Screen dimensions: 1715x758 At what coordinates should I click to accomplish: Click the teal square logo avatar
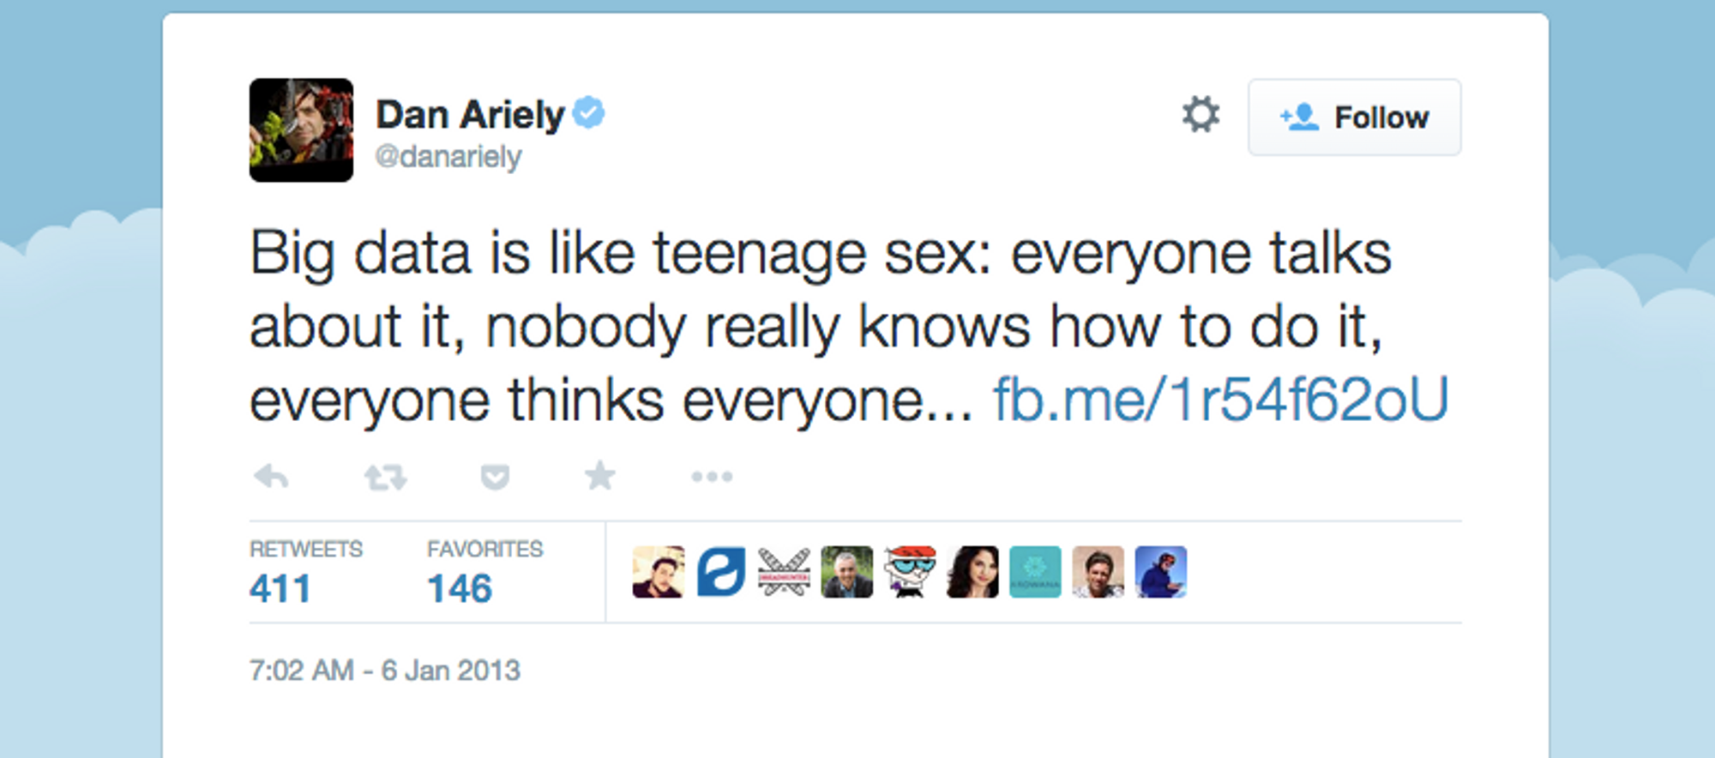(x=1035, y=572)
